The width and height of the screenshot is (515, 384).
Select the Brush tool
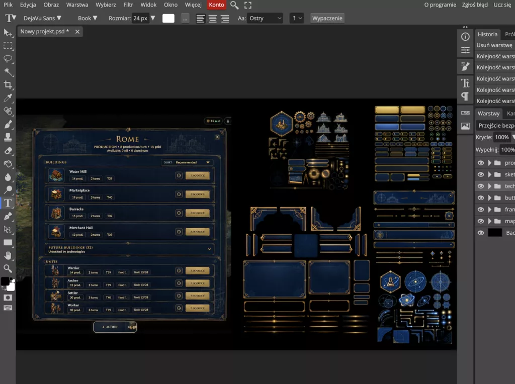(x=8, y=124)
